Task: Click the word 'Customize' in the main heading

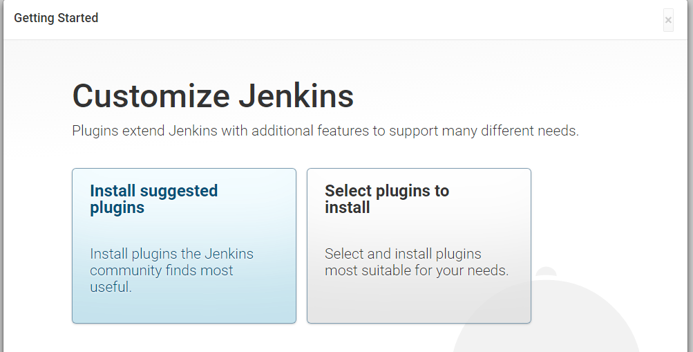Action: pyautogui.click(x=151, y=95)
